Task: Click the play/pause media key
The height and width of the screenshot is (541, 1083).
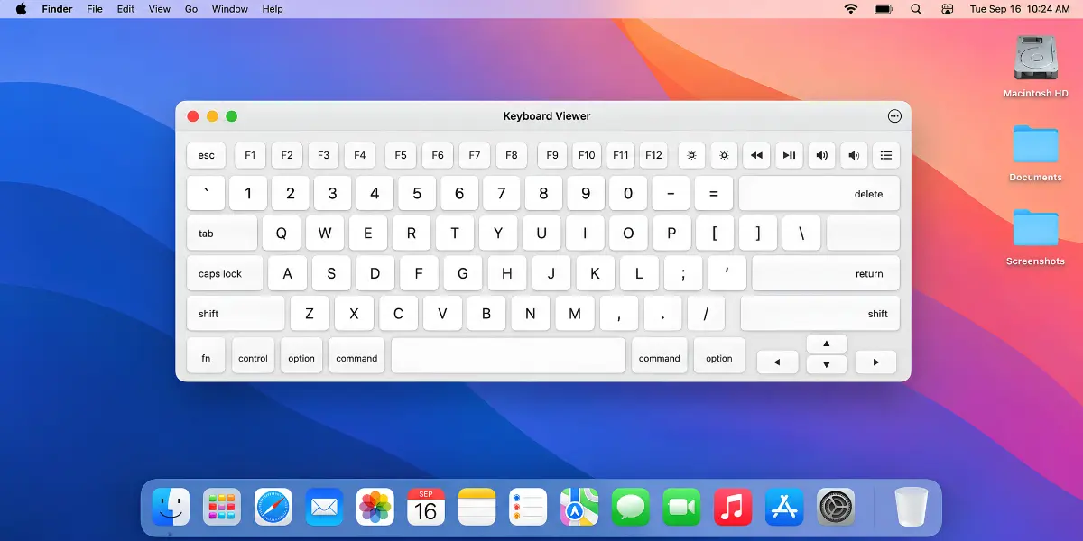Action: [789, 155]
